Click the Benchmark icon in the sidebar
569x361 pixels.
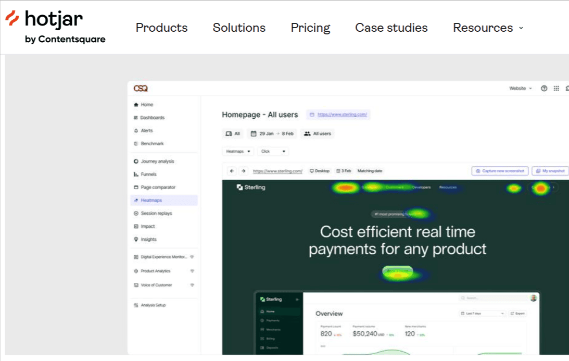[136, 144]
